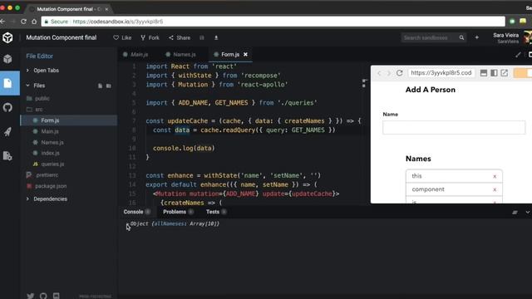Open the GitHub link icon at sidebar bottom
The height and width of the screenshot is (299, 532).
coord(43,296)
